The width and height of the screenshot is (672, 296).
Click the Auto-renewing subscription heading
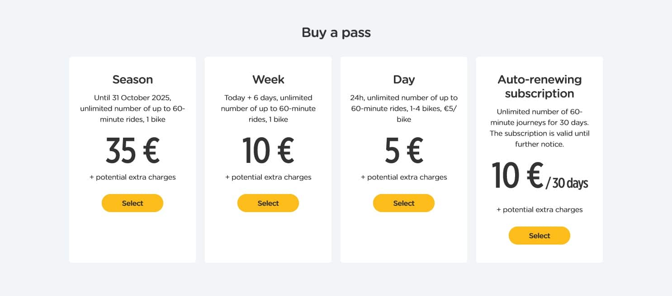(539, 86)
